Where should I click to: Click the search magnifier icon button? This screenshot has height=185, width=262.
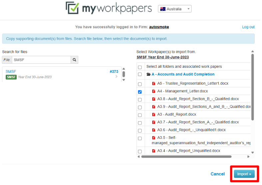click(x=75, y=60)
